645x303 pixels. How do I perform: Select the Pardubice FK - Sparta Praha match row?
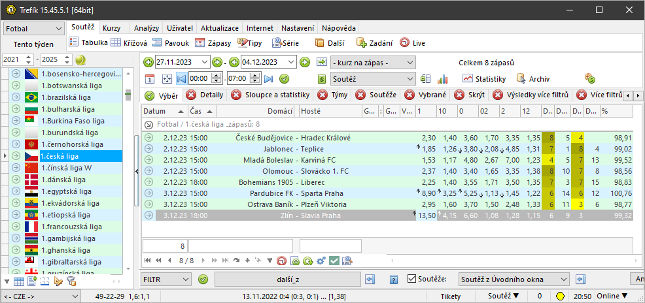(387, 193)
